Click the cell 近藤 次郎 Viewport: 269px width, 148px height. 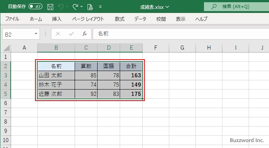(56, 94)
